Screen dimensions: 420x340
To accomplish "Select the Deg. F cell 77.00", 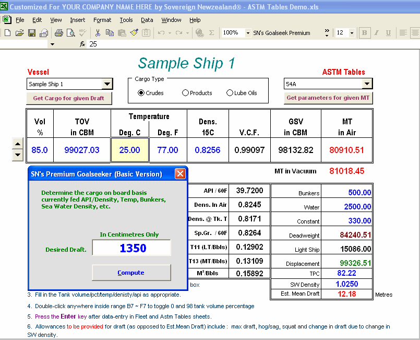I will [x=168, y=150].
